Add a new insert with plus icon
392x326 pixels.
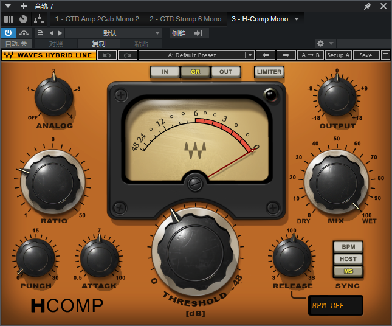tap(24, 5)
